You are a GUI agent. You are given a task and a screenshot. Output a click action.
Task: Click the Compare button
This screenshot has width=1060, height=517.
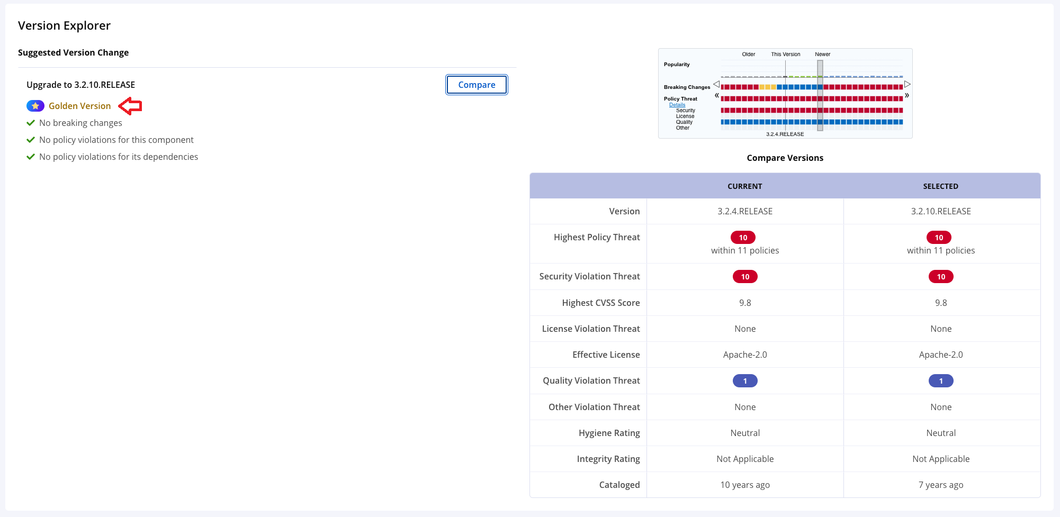(x=477, y=85)
